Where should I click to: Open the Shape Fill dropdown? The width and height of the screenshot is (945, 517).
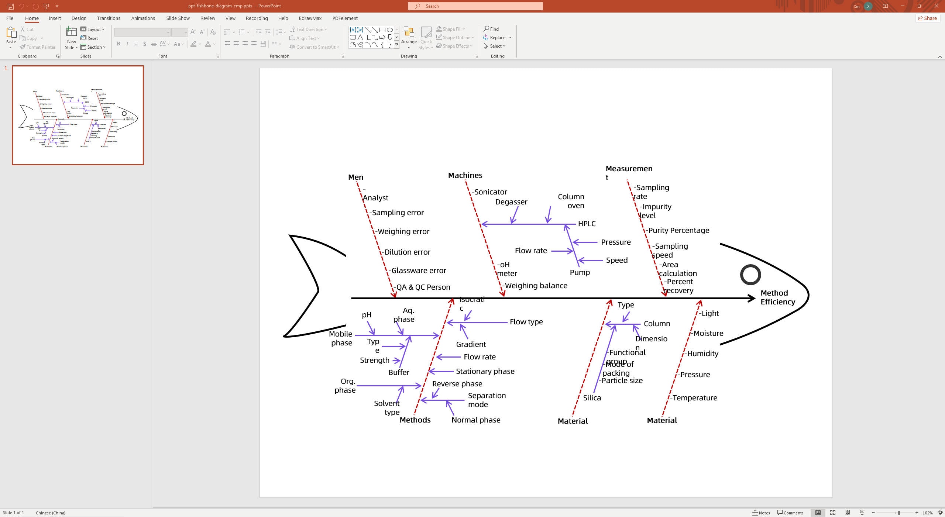[x=451, y=28]
